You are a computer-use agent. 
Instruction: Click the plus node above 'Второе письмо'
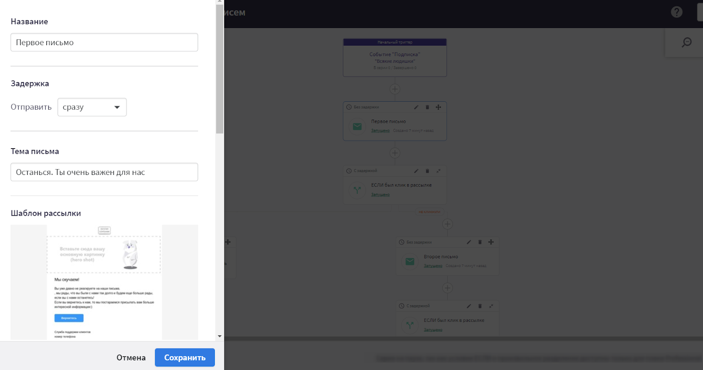click(x=447, y=224)
